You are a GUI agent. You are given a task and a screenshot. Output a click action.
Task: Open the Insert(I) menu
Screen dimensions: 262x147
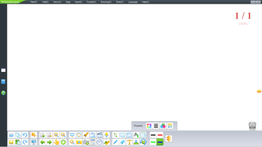pyautogui.click(x=79, y=2)
